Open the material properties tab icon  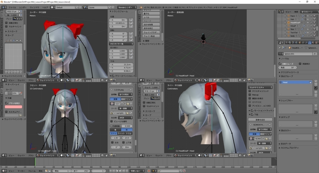click(313, 43)
